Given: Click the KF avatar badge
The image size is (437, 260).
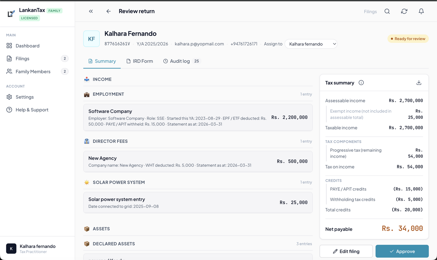Looking at the screenshot, I should 91,39.
